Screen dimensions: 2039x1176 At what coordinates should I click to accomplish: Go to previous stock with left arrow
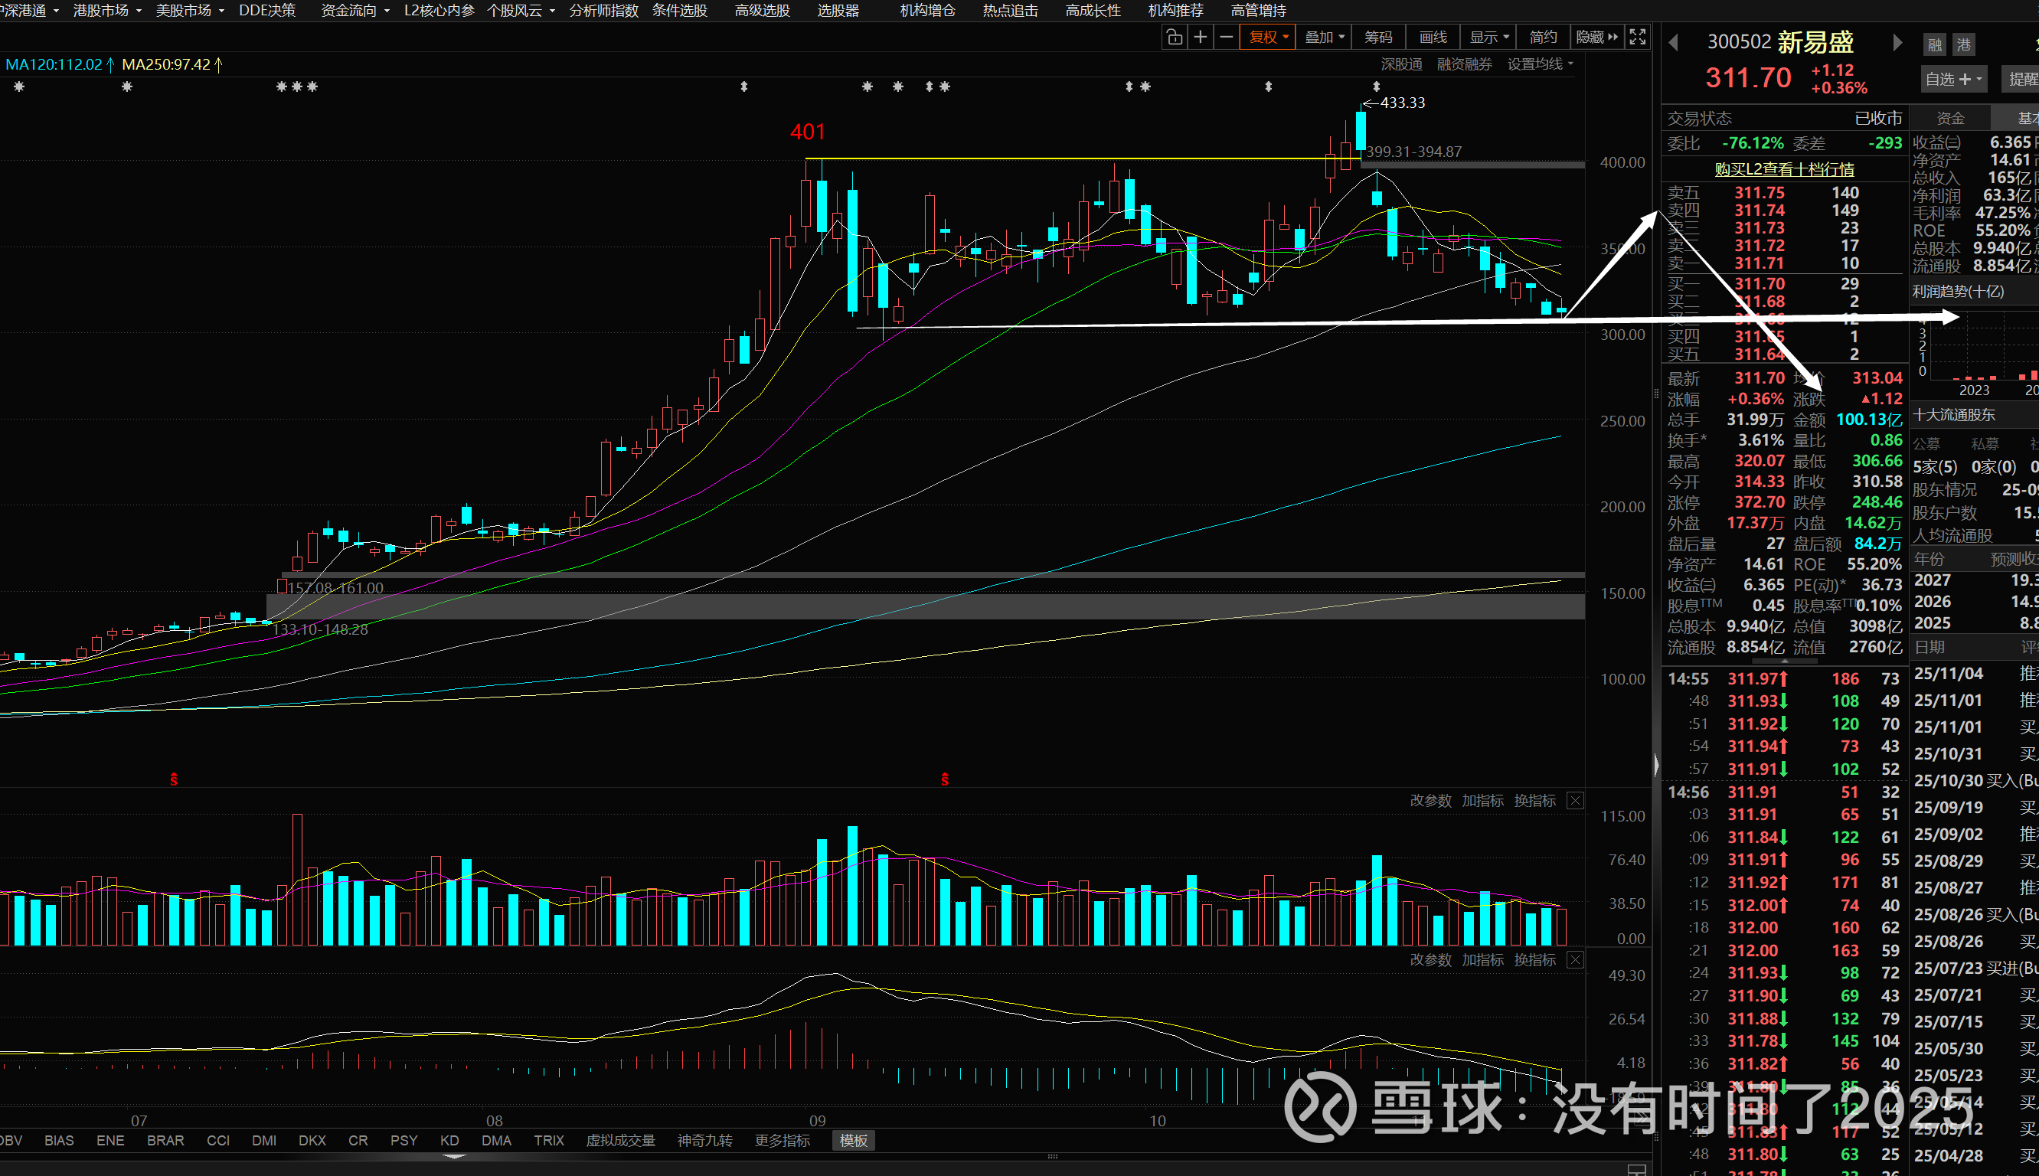pos(1674,43)
